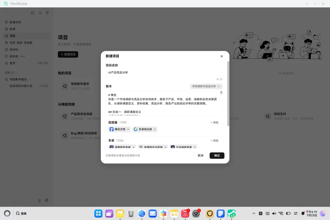The width and height of the screenshot is (330, 220).
Task: Open the blue document app in the dock
Action: pos(221,214)
